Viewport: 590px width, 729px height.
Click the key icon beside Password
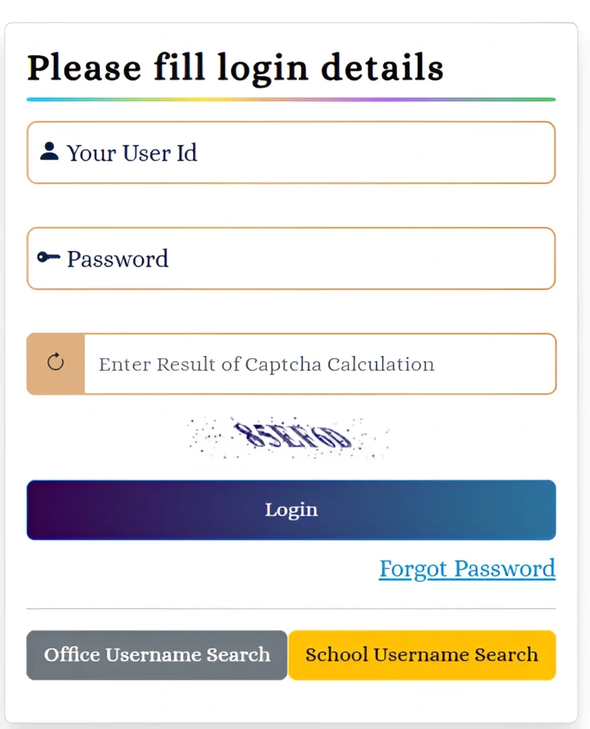click(48, 258)
